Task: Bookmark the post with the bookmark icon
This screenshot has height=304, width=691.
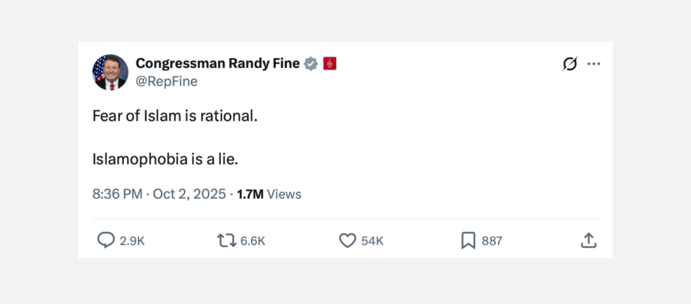Action: click(468, 241)
